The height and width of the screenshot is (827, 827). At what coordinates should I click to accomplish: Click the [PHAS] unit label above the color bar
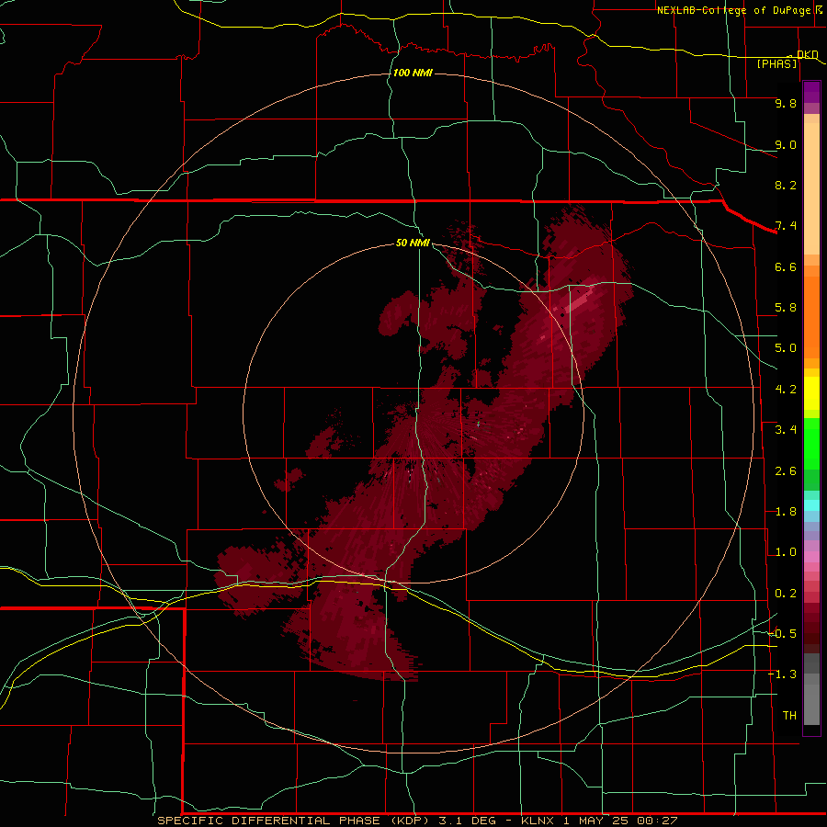[x=776, y=63]
